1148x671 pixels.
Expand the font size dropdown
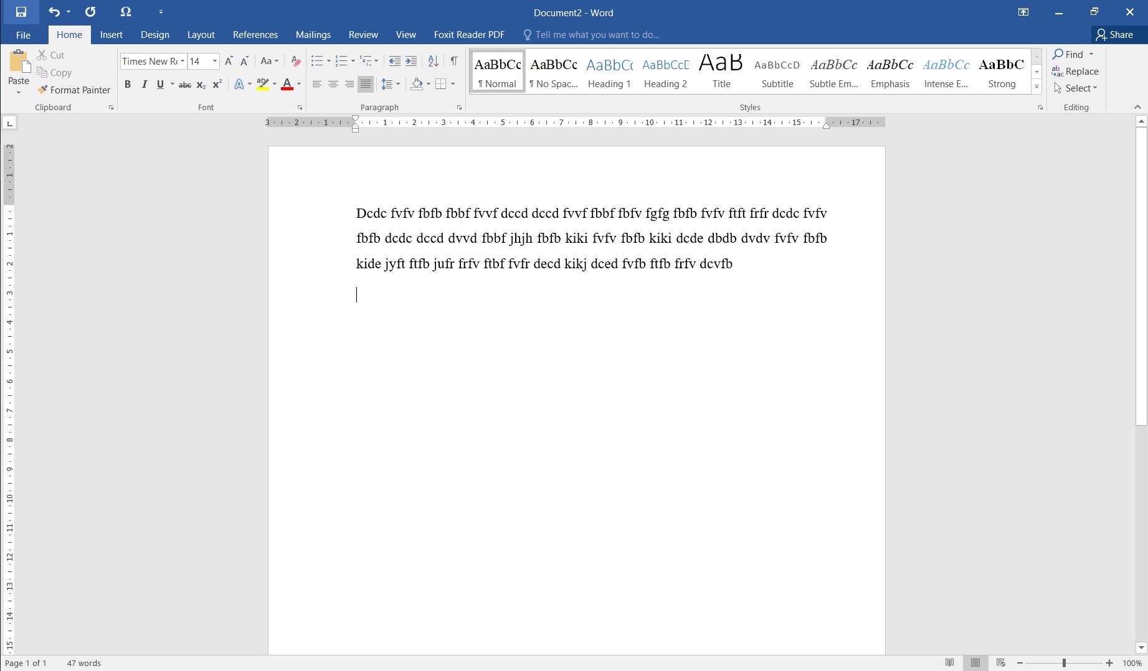pos(215,61)
